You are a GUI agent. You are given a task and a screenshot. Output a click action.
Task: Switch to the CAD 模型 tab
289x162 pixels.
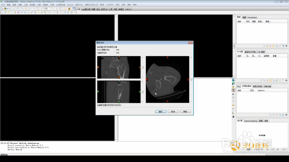point(261,52)
